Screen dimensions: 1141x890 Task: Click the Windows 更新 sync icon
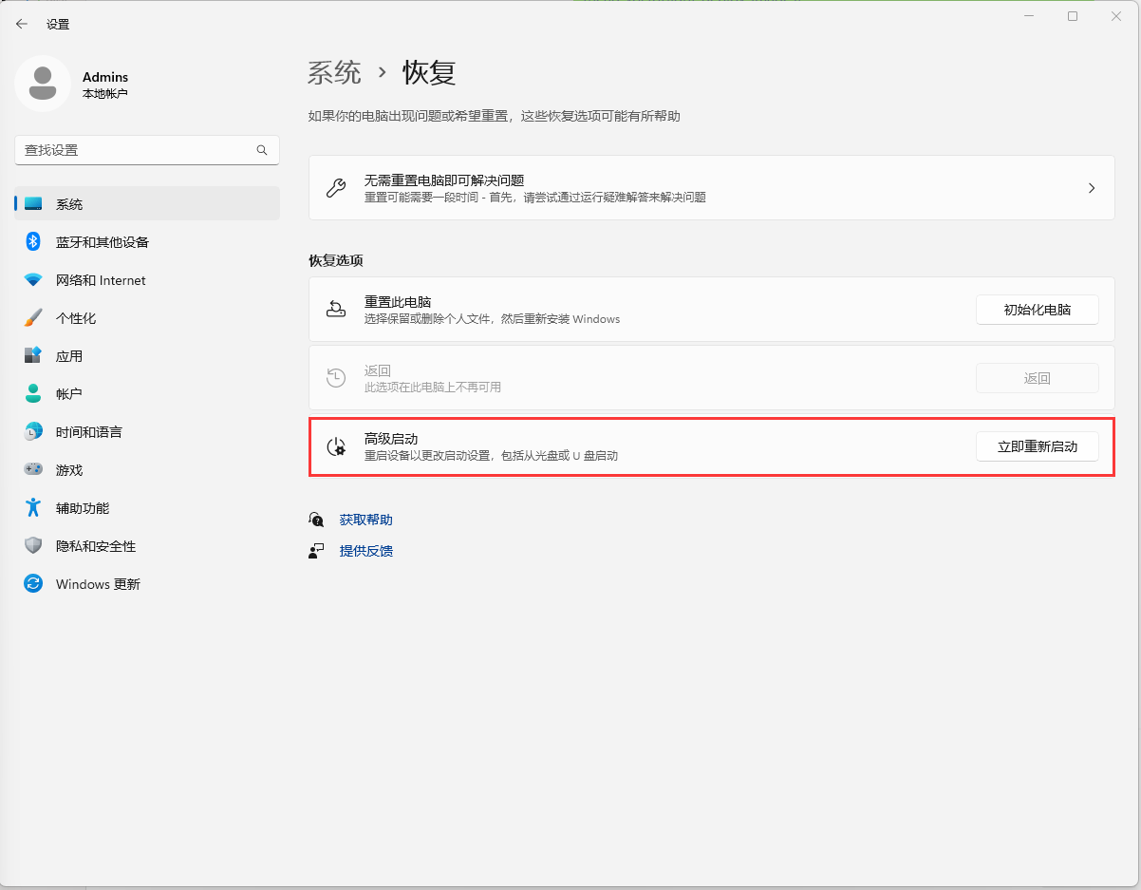pos(33,584)
